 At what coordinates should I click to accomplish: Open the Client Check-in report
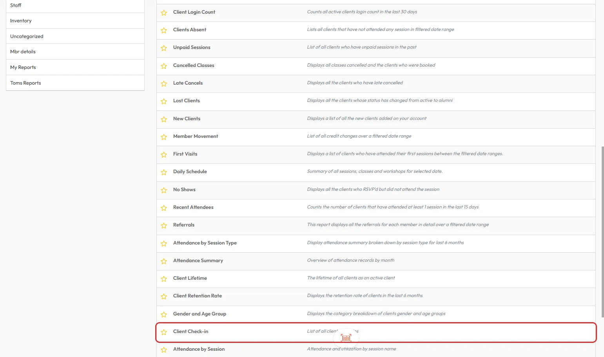(x=190, y=332)
